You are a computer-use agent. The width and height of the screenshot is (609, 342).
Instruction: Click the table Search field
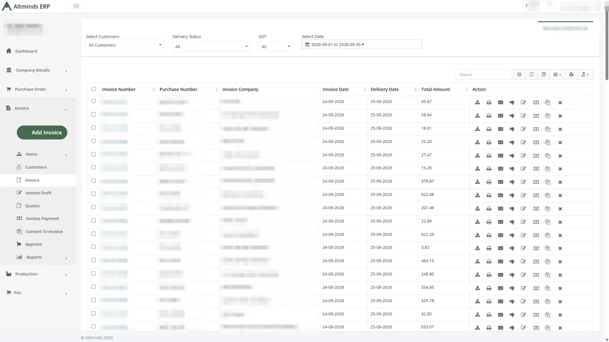click(483, 75)
